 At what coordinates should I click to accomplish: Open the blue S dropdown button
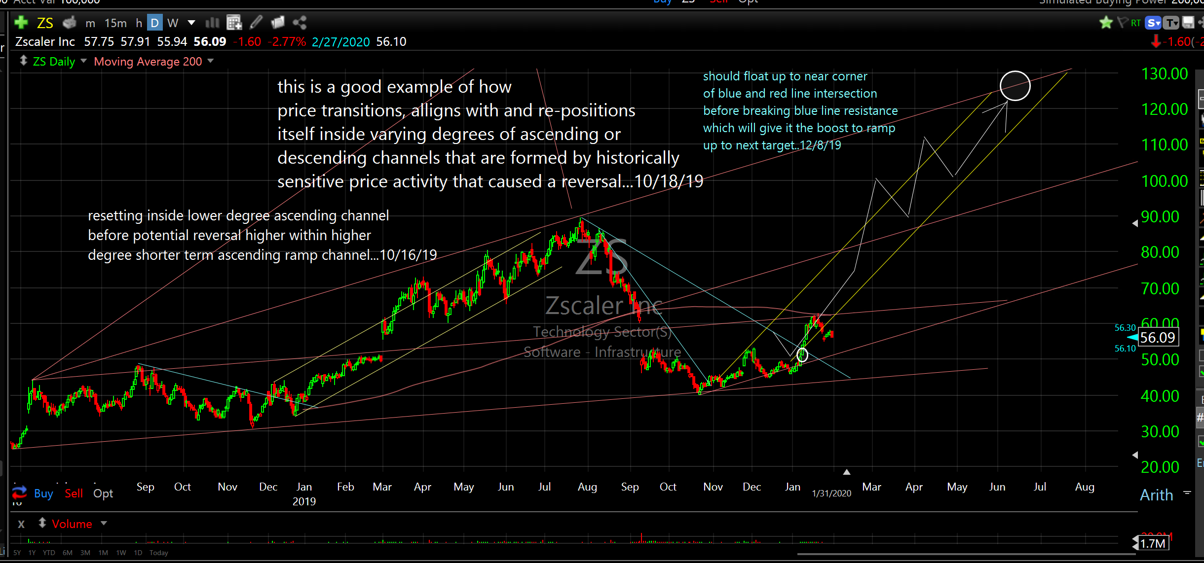pos(1153,23)
